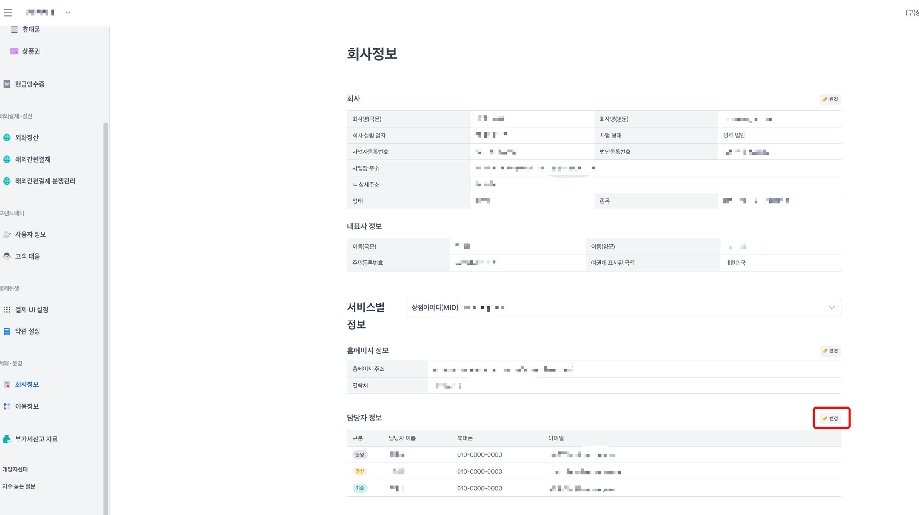This screenshot has width=919, height=515.
Task: Click the 현금영수증 receipt icon
Action: click(x=7, y=84)
